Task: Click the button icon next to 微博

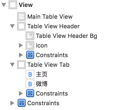Action: (x=30, y=84)
